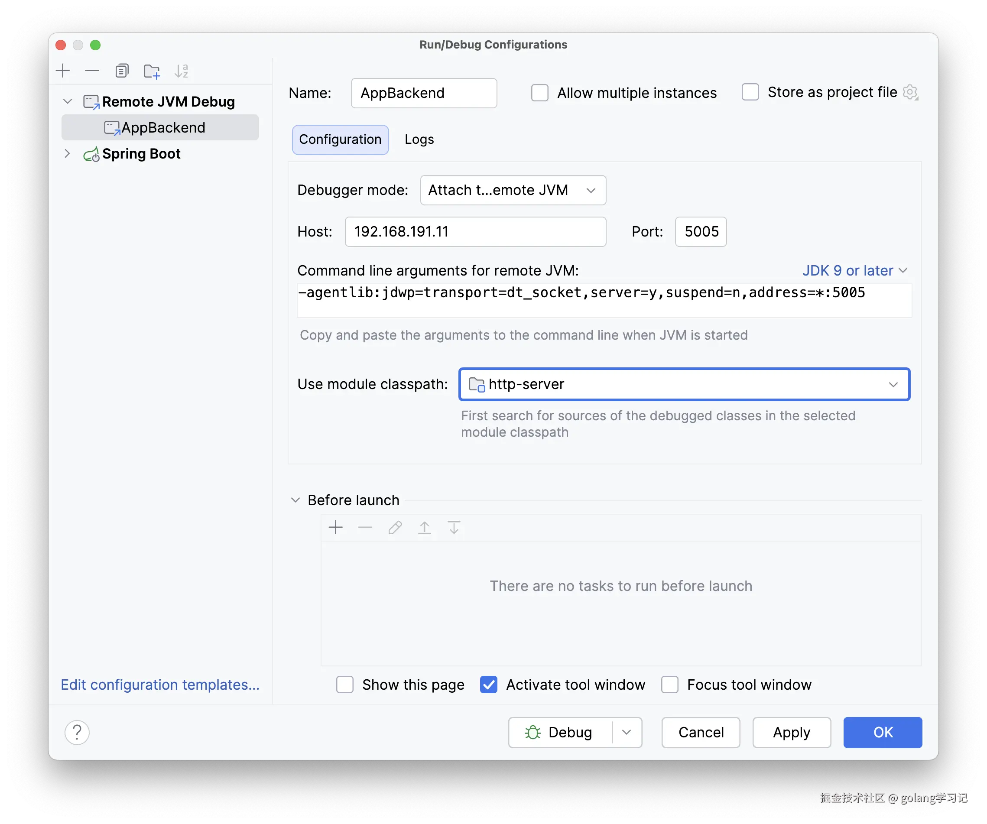Open the module classpath dropdown
The width and height of the screenshot is (987, 824).
click(x=893, y=385)
